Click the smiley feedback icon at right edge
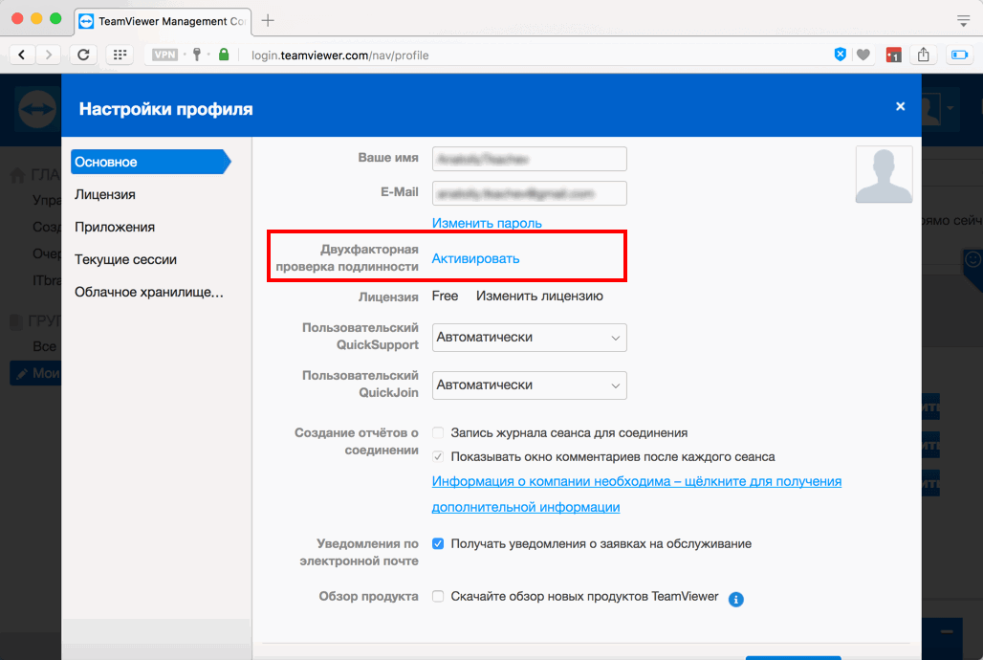The image size is (983, 660). click(972, 259)
